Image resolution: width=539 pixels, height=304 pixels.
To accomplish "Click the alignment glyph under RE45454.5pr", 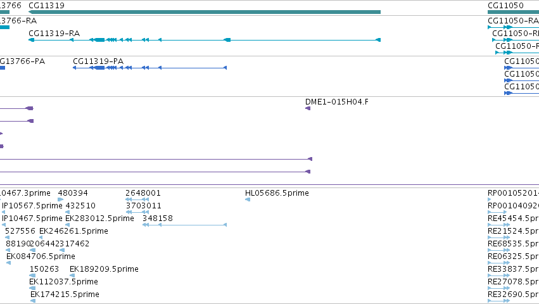I will pos(499,225).
